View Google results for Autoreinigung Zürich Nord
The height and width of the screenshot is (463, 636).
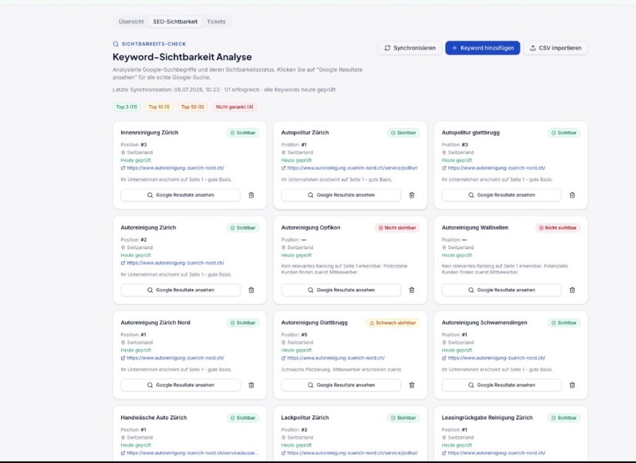pyautogui.click(x=181, y=385)
